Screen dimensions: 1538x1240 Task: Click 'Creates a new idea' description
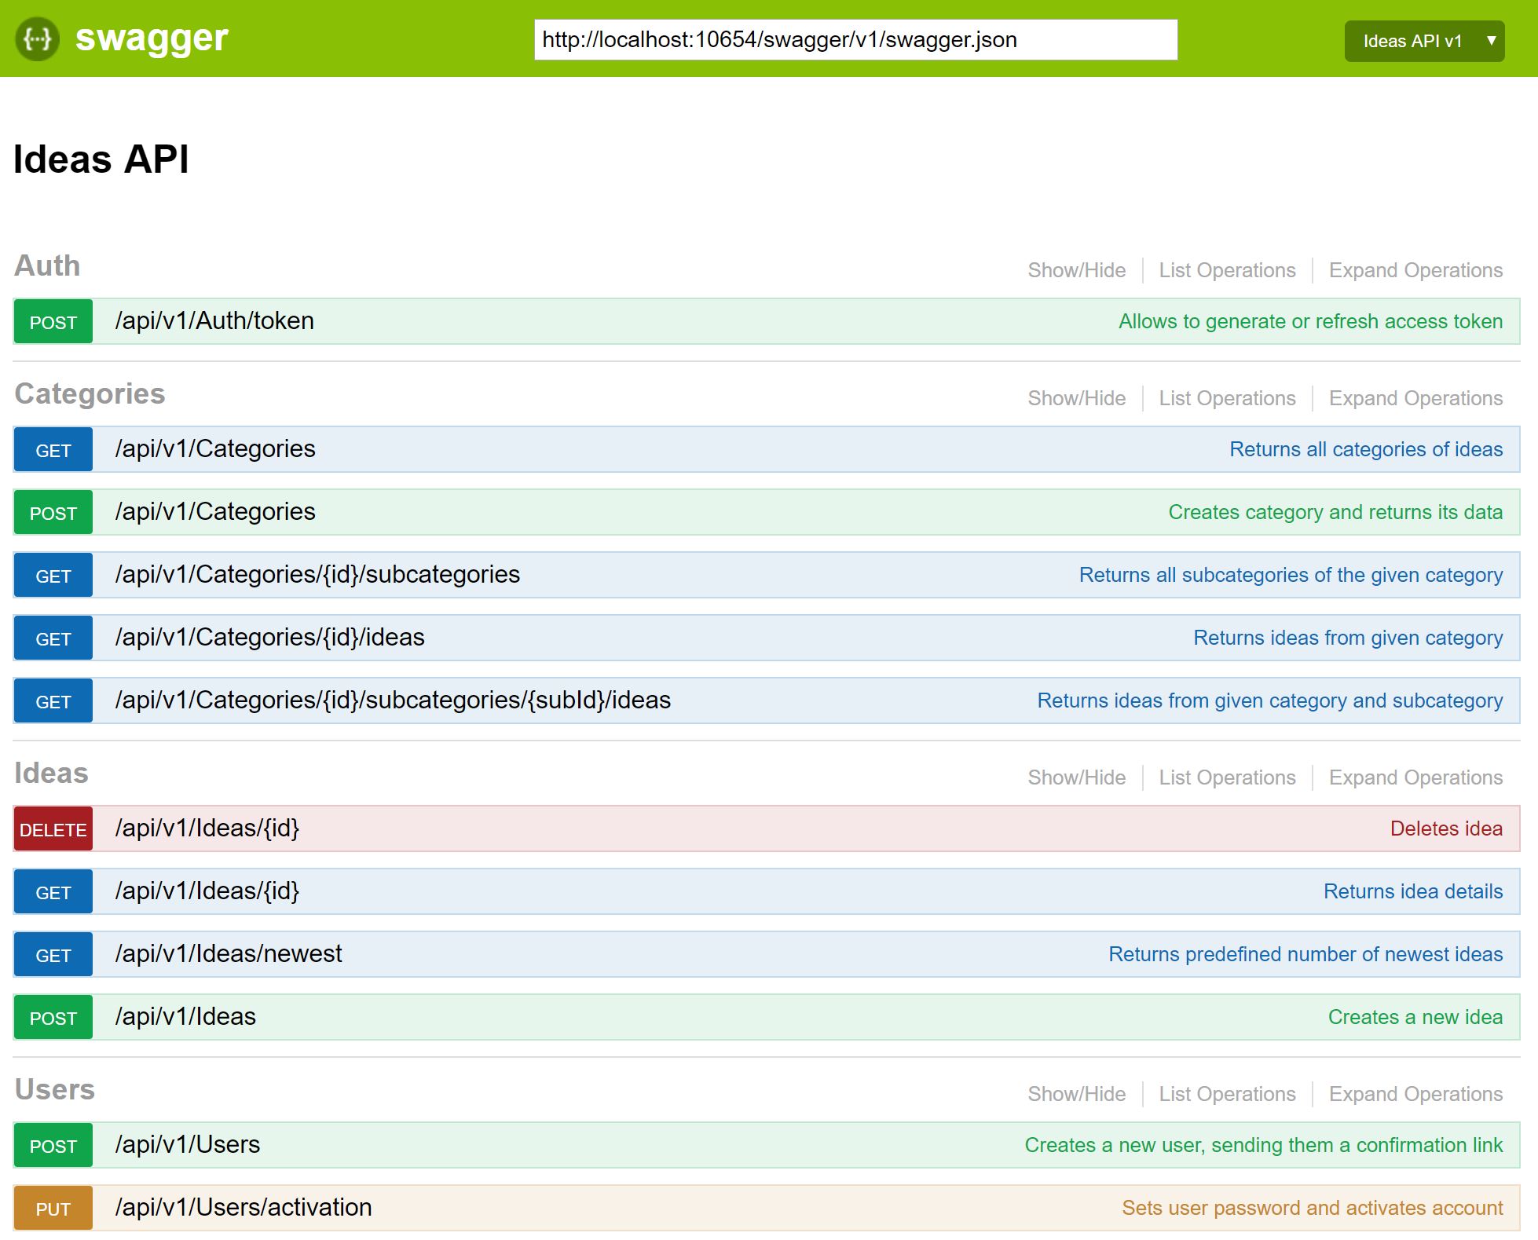1415,1018
